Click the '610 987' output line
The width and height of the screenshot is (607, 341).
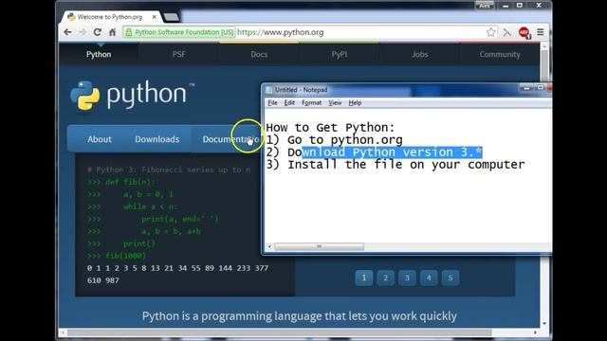pos(103,280)
